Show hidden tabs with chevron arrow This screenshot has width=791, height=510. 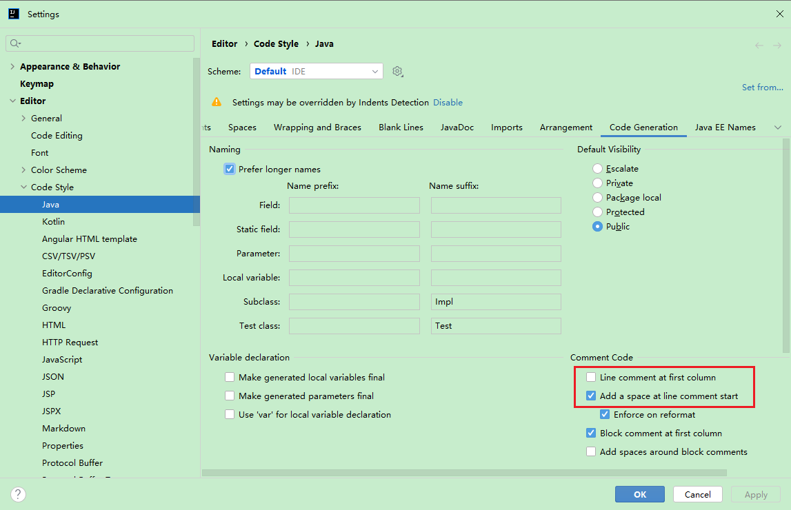778,127
